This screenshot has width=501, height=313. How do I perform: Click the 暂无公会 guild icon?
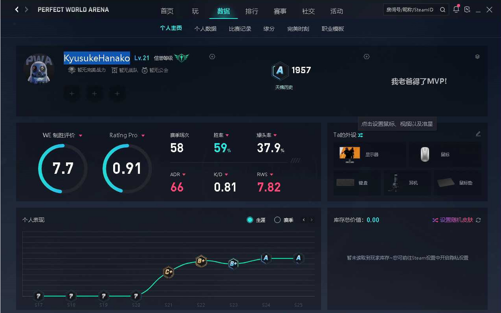[x=145, y=70]
